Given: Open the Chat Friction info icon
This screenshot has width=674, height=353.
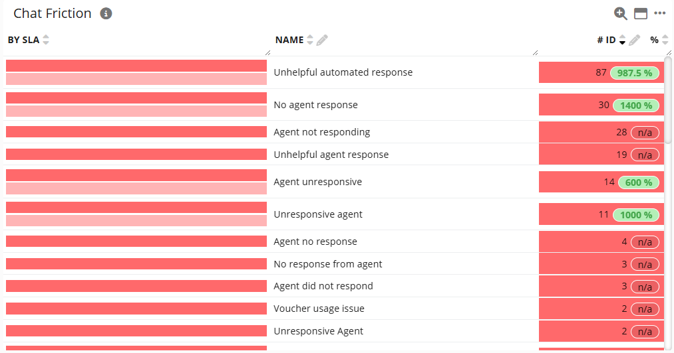Looking at the screenshot, I should coord(106,13).
